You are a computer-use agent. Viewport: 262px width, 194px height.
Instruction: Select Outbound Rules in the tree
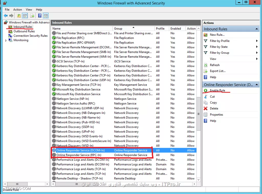pos(24,31)
